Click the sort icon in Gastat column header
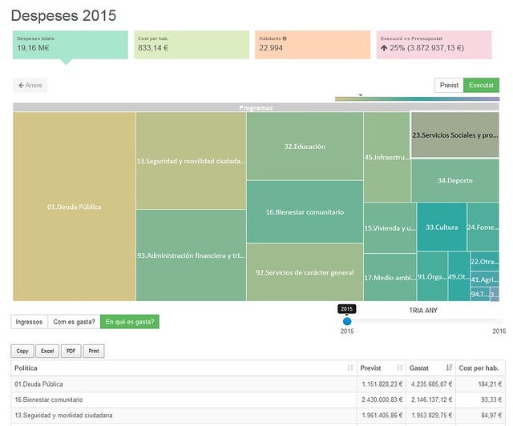 448,368
